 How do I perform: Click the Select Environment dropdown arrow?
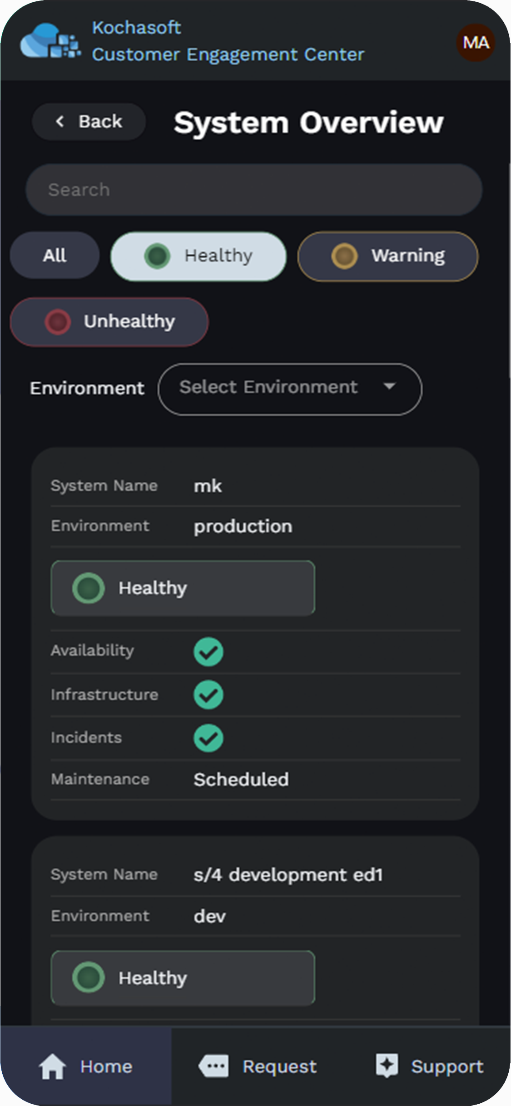[x=389, y=386]
